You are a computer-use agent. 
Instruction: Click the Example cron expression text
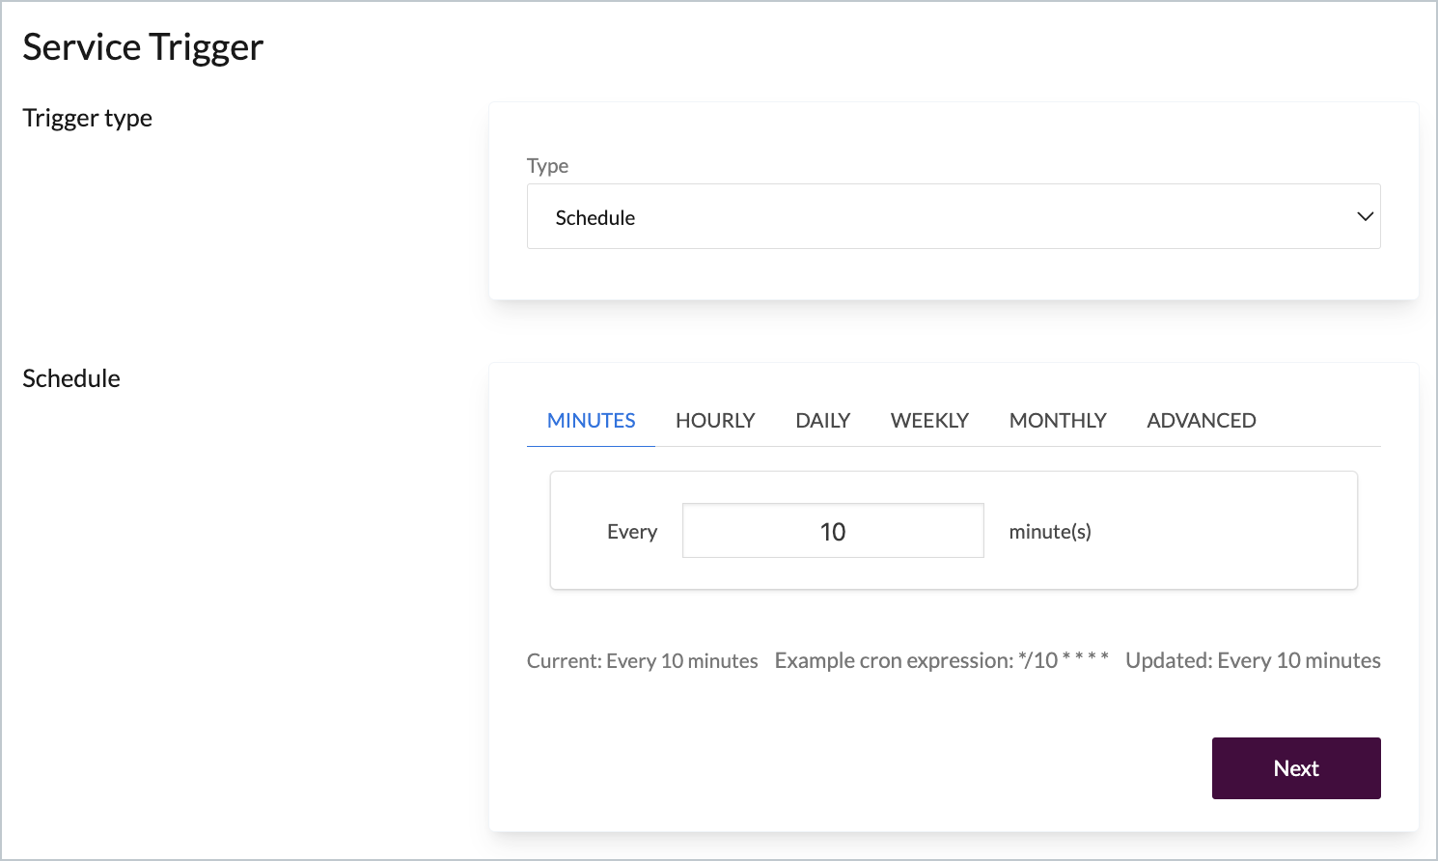(x=941, y=661)
